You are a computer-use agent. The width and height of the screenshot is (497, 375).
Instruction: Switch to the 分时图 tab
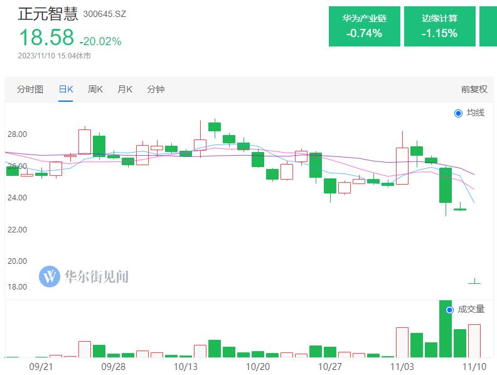[30, 89]
